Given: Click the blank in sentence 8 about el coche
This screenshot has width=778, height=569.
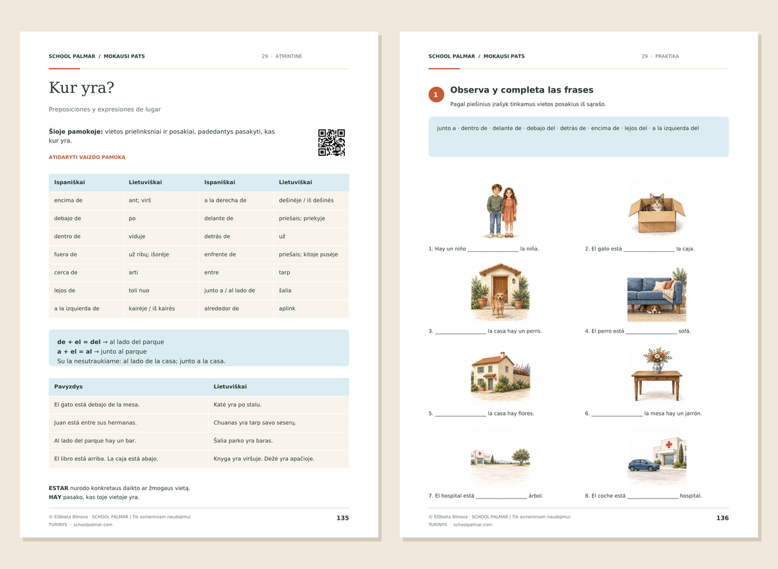Looking at the screenshot, I should (x=652, y=496).
